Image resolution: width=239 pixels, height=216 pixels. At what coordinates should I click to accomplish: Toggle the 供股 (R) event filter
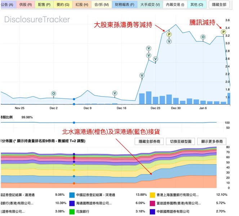[26, 5]
